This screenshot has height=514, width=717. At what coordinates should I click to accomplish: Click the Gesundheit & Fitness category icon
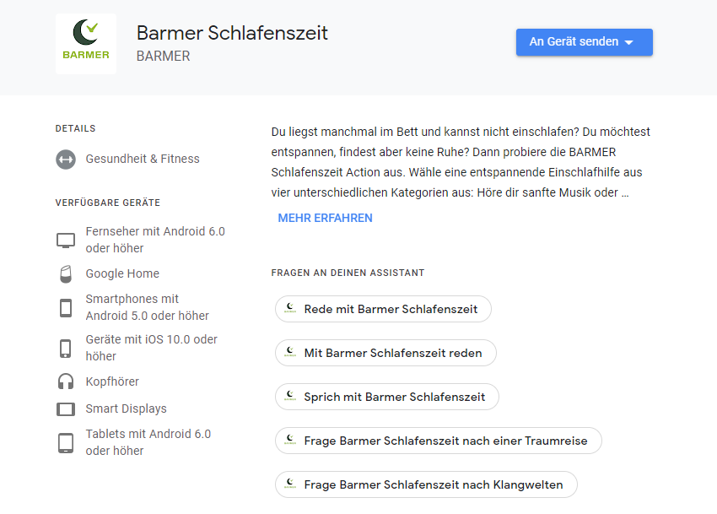(66, 160)
